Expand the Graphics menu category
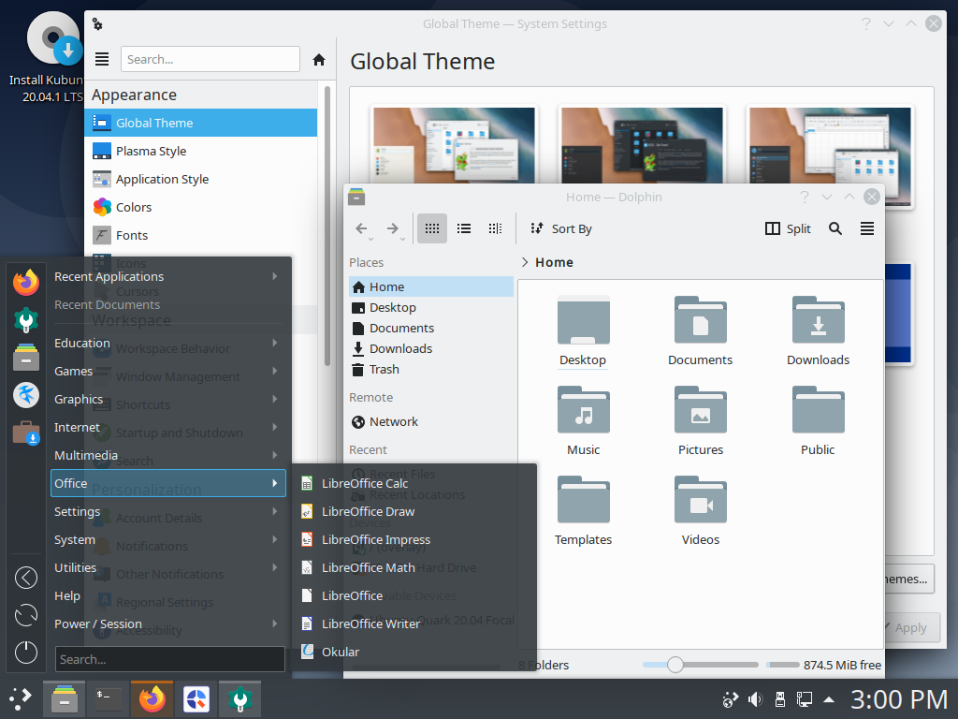Viewport: 958px width, 719px height. point(168,399)
